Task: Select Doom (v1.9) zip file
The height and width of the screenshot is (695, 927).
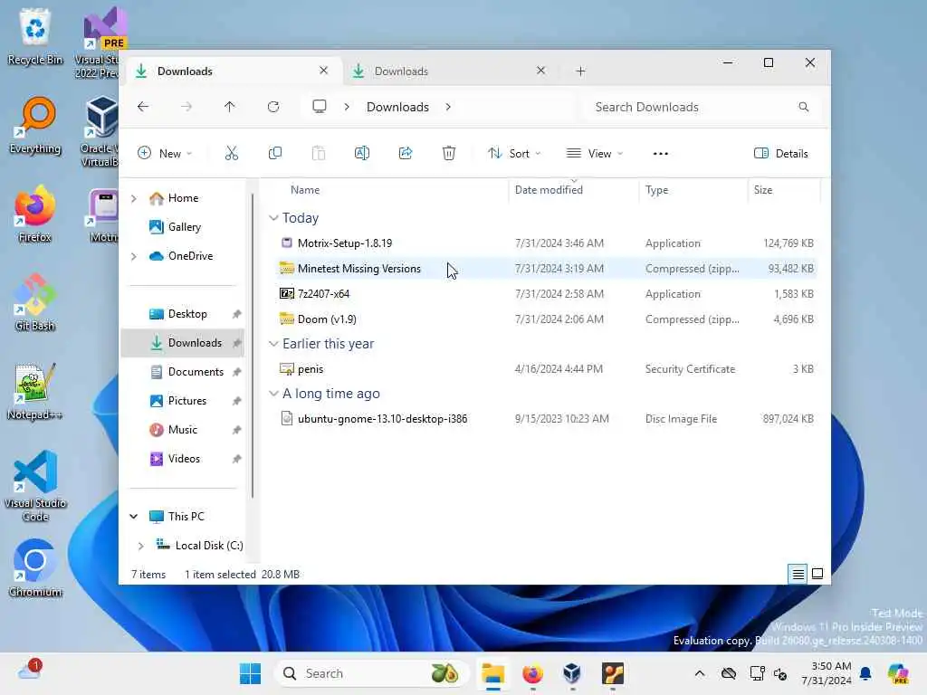Action: [546, 319]
